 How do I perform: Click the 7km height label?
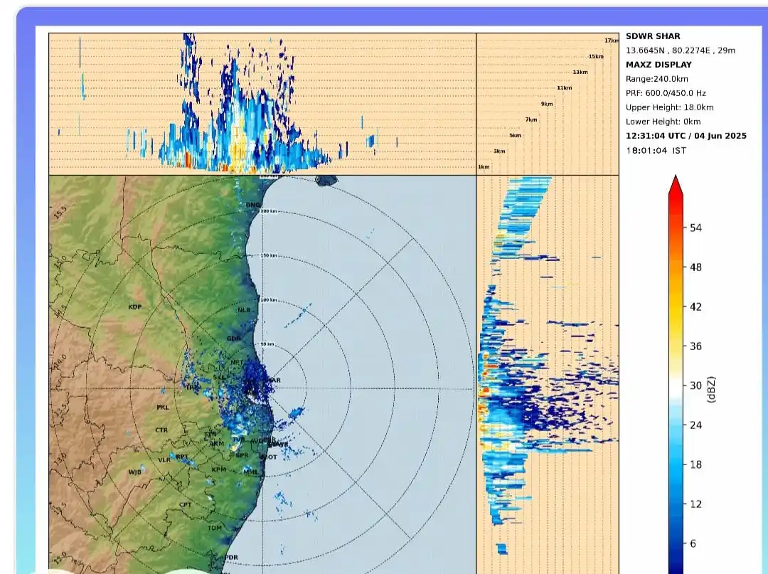click(x=531, y=119)
